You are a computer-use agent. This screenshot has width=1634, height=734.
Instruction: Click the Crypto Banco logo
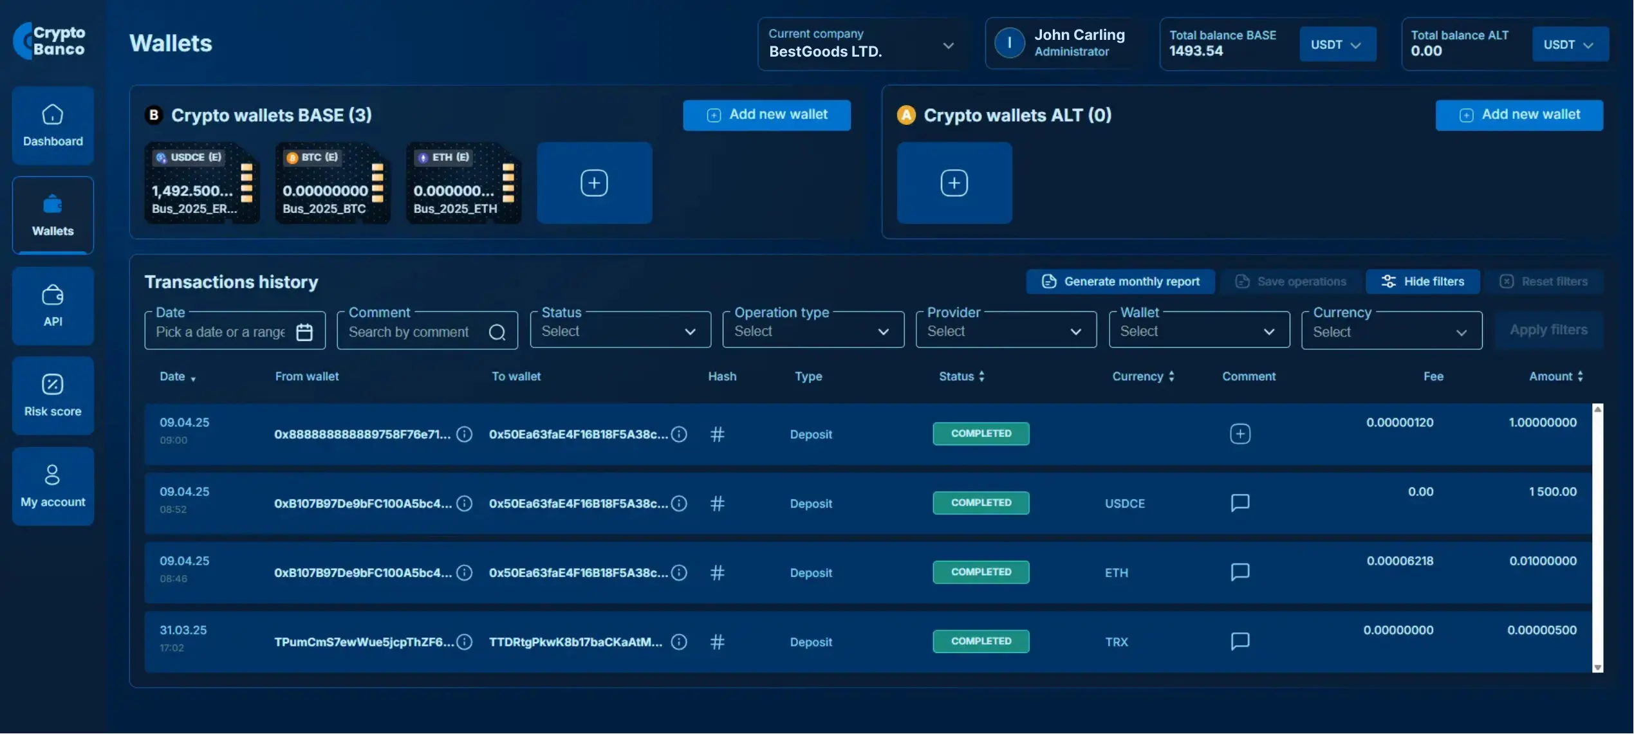[50, 41]
